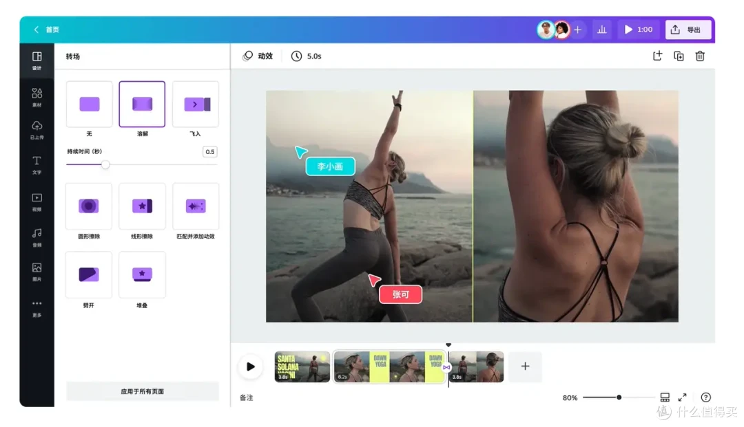Open the 已上传 uploads panel
Screen dimensions: 744x427
(x=37, y=129)
